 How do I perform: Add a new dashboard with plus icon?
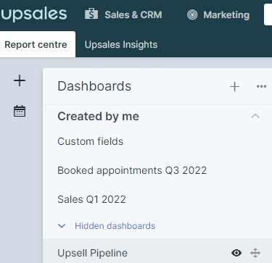point(234,86)
